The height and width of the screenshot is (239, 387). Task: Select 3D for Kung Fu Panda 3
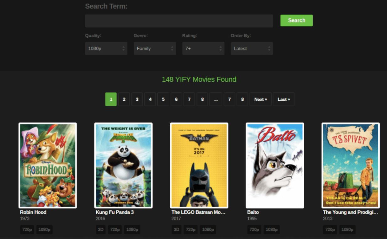point(101,230)
